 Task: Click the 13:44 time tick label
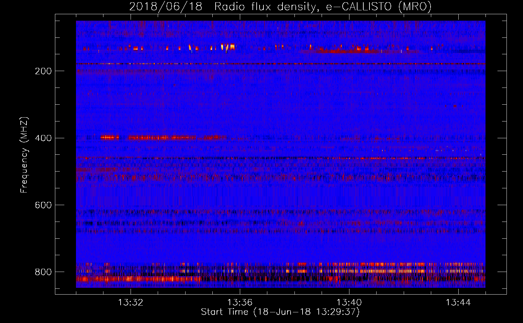click(x=458, y=303)
